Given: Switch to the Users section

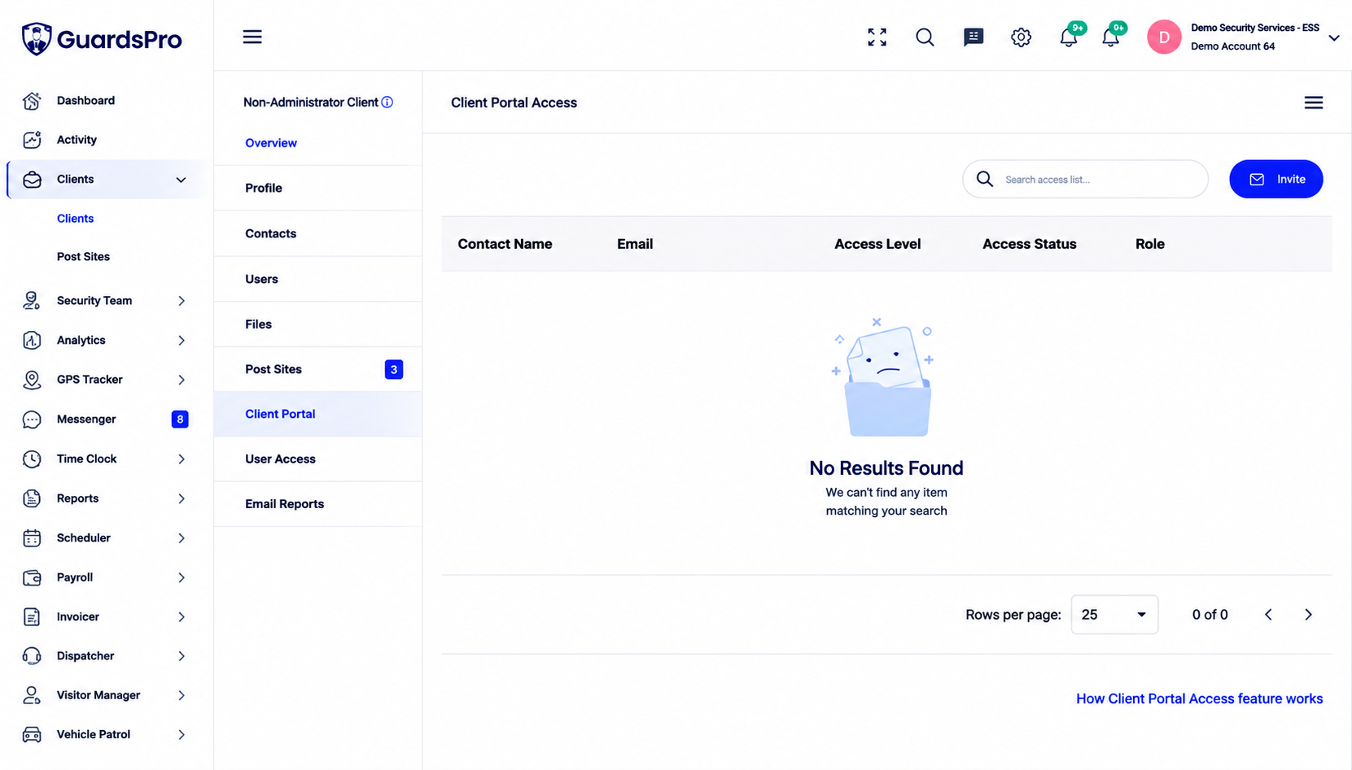Looking at the screenshot, I should [317, 279].
